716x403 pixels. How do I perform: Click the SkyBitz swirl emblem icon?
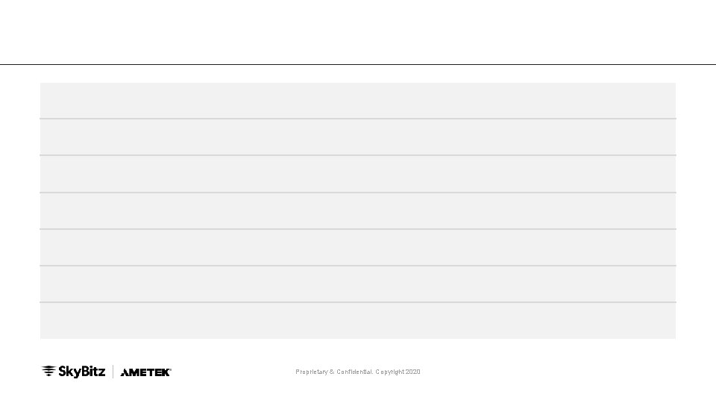pyautogui.click(x=49, y=371)
